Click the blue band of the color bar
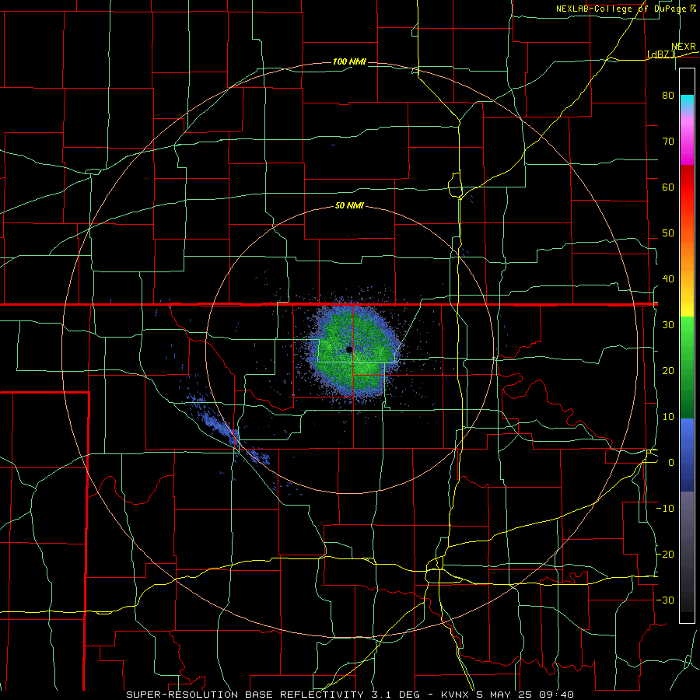This screenshot has height=700, width=700. [687, 454]
